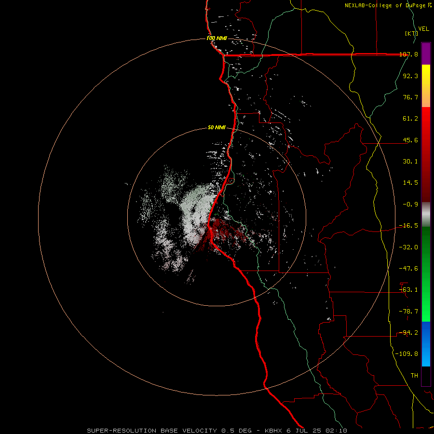Click the [KT] units label
The width and height of the screenshot is (434, 434).
click(x=411, y=33)
